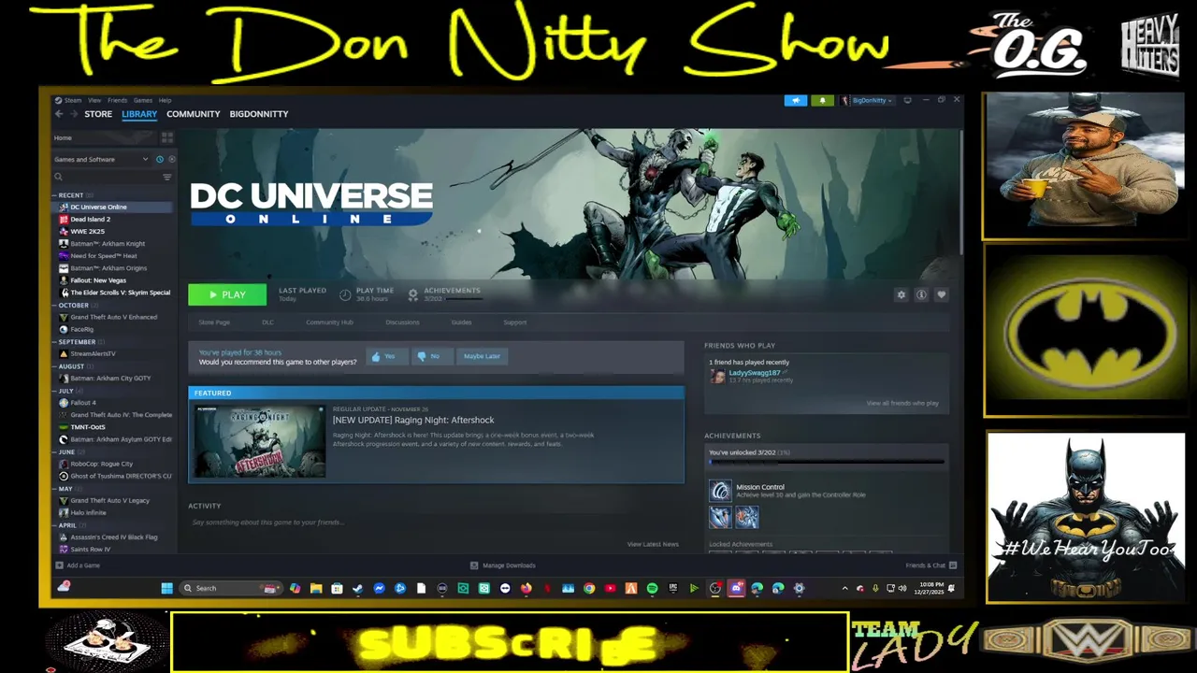Viewport: 1197px width, 673px height.
Task: Open the Store Page link
Action: tap(214, 322)
